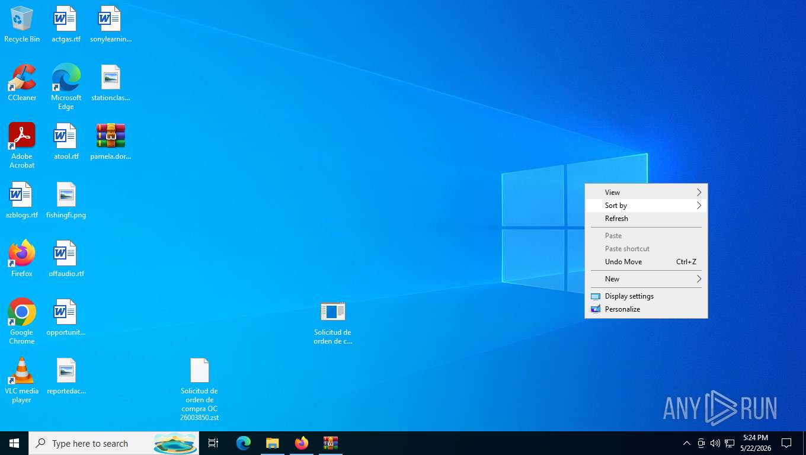Image resolution: width=806 pixels, height=455 pixels.
Task: Select the Firefox desktop shortcut
Action: coord(22,259)
